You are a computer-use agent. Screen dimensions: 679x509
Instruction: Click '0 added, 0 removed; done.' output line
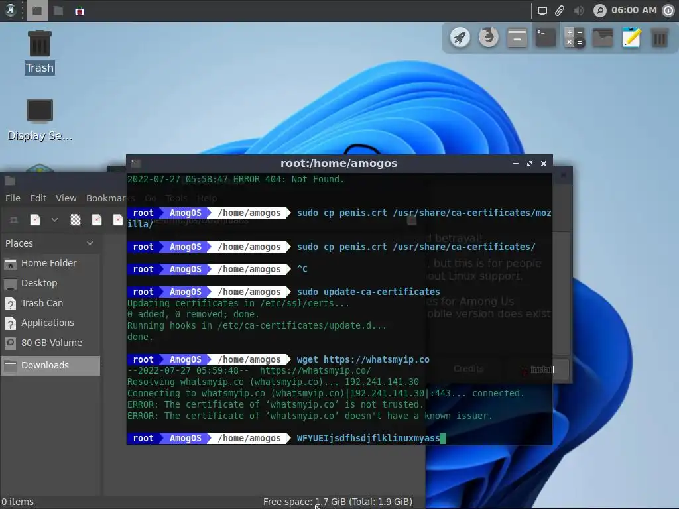[193, 314]
